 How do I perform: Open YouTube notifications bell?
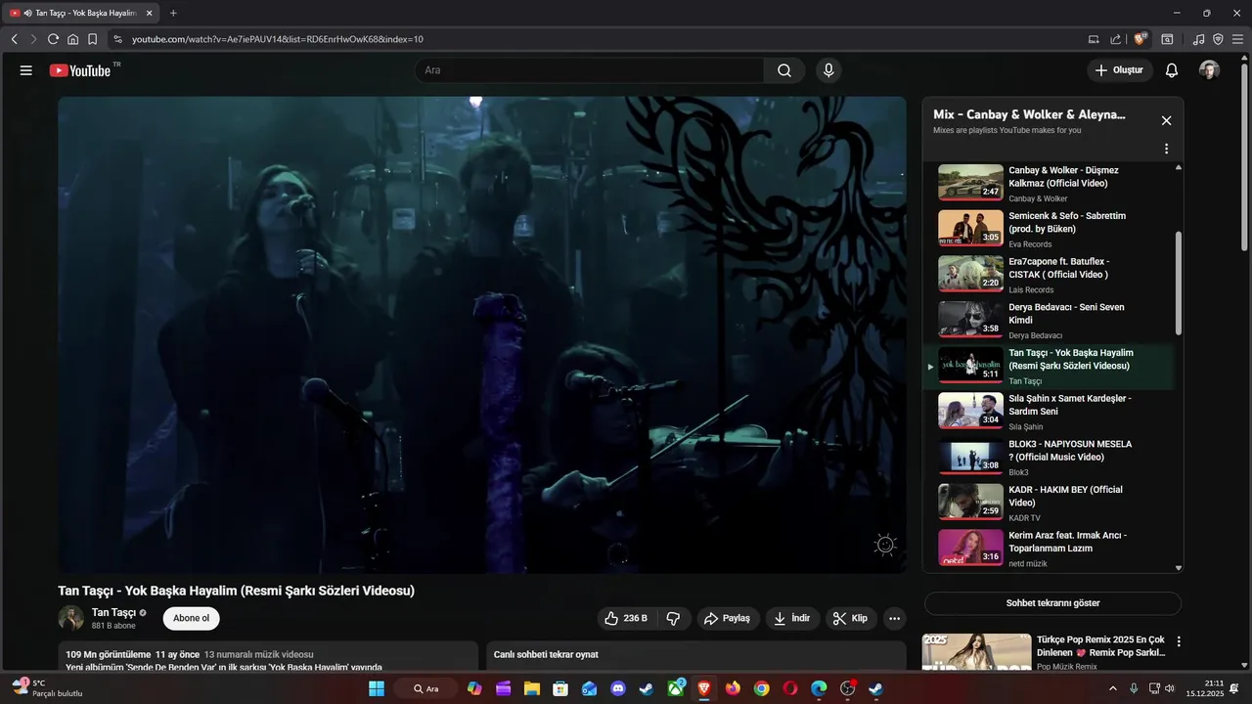tap(1172, 70)
